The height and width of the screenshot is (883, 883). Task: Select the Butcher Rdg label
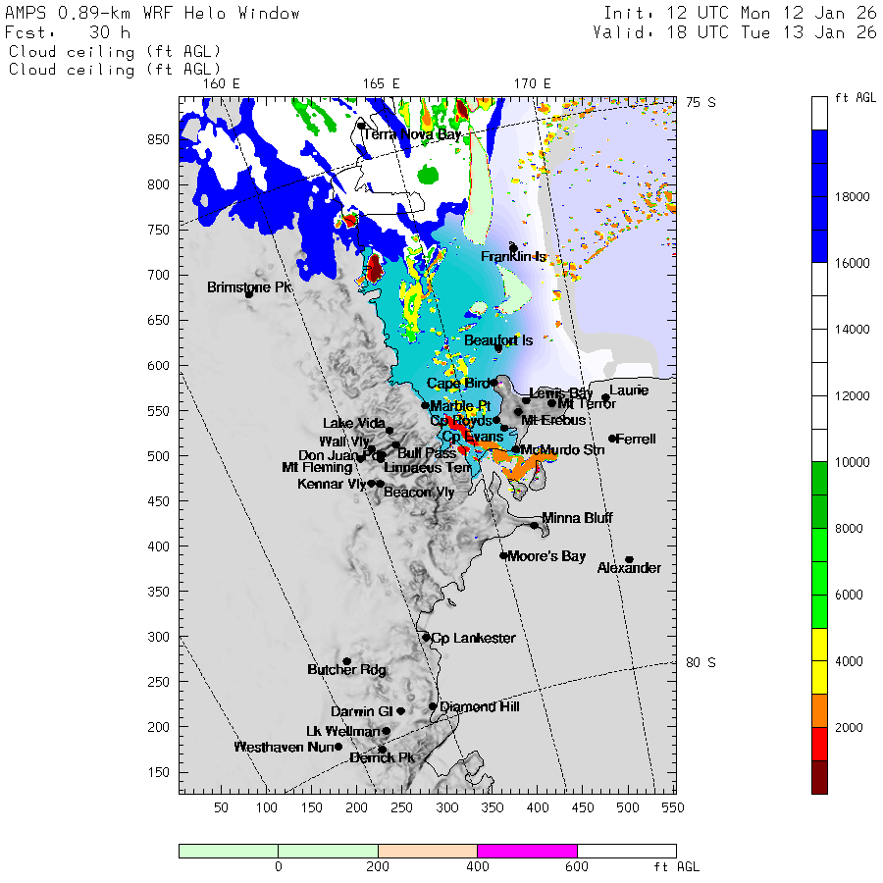click(347, 669)
